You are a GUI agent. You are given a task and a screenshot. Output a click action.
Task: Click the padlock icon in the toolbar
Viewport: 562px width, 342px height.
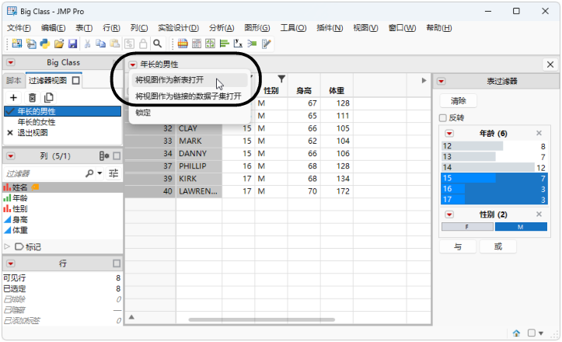coord(143,44)
